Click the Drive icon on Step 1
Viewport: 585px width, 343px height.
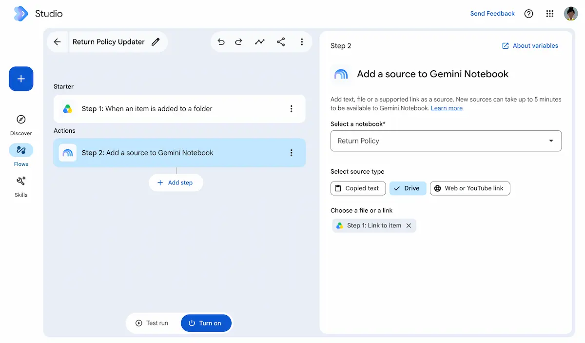(x=68, y=109)
